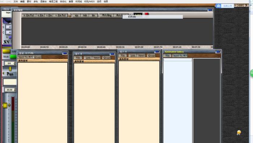Image resolution: width=253 pixels, height=143 pixels.
Task: Click the blank cream label box below Pan
Action: click(x=10, y=82)
